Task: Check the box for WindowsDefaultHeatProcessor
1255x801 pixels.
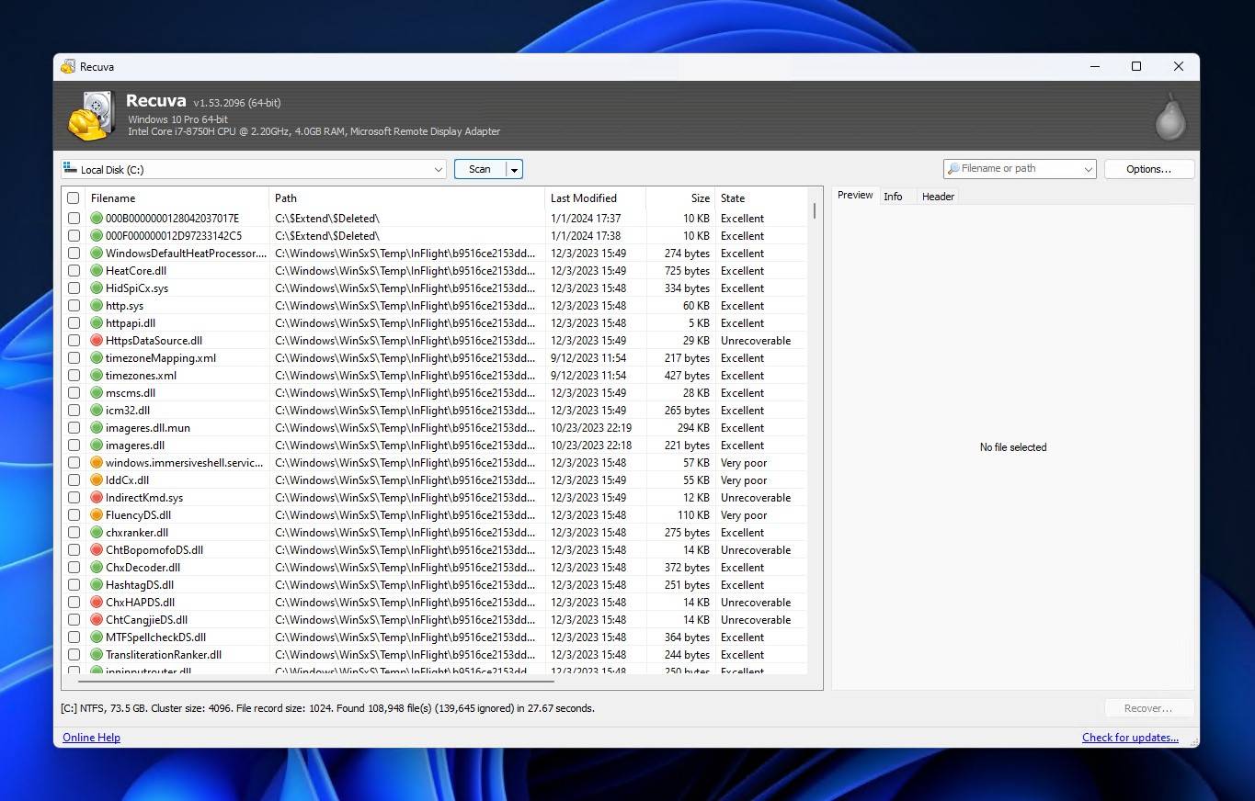Action: pos(74,254)
